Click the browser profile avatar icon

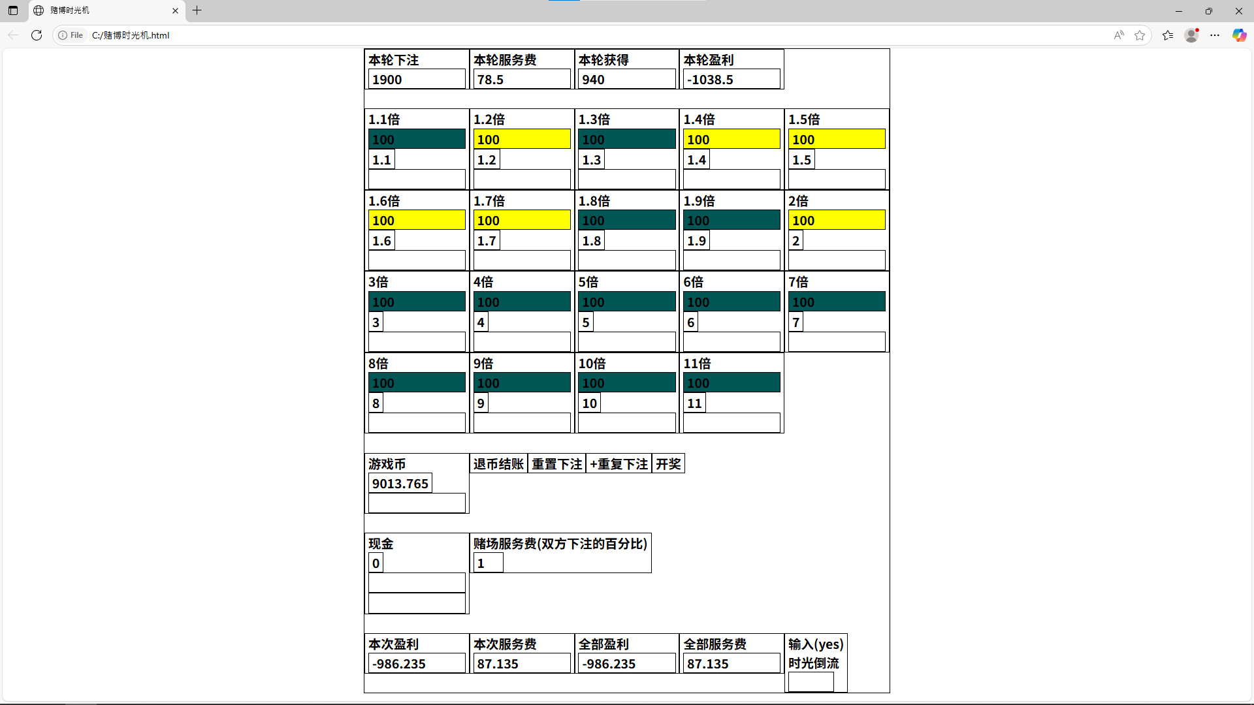click(1191, 35)
